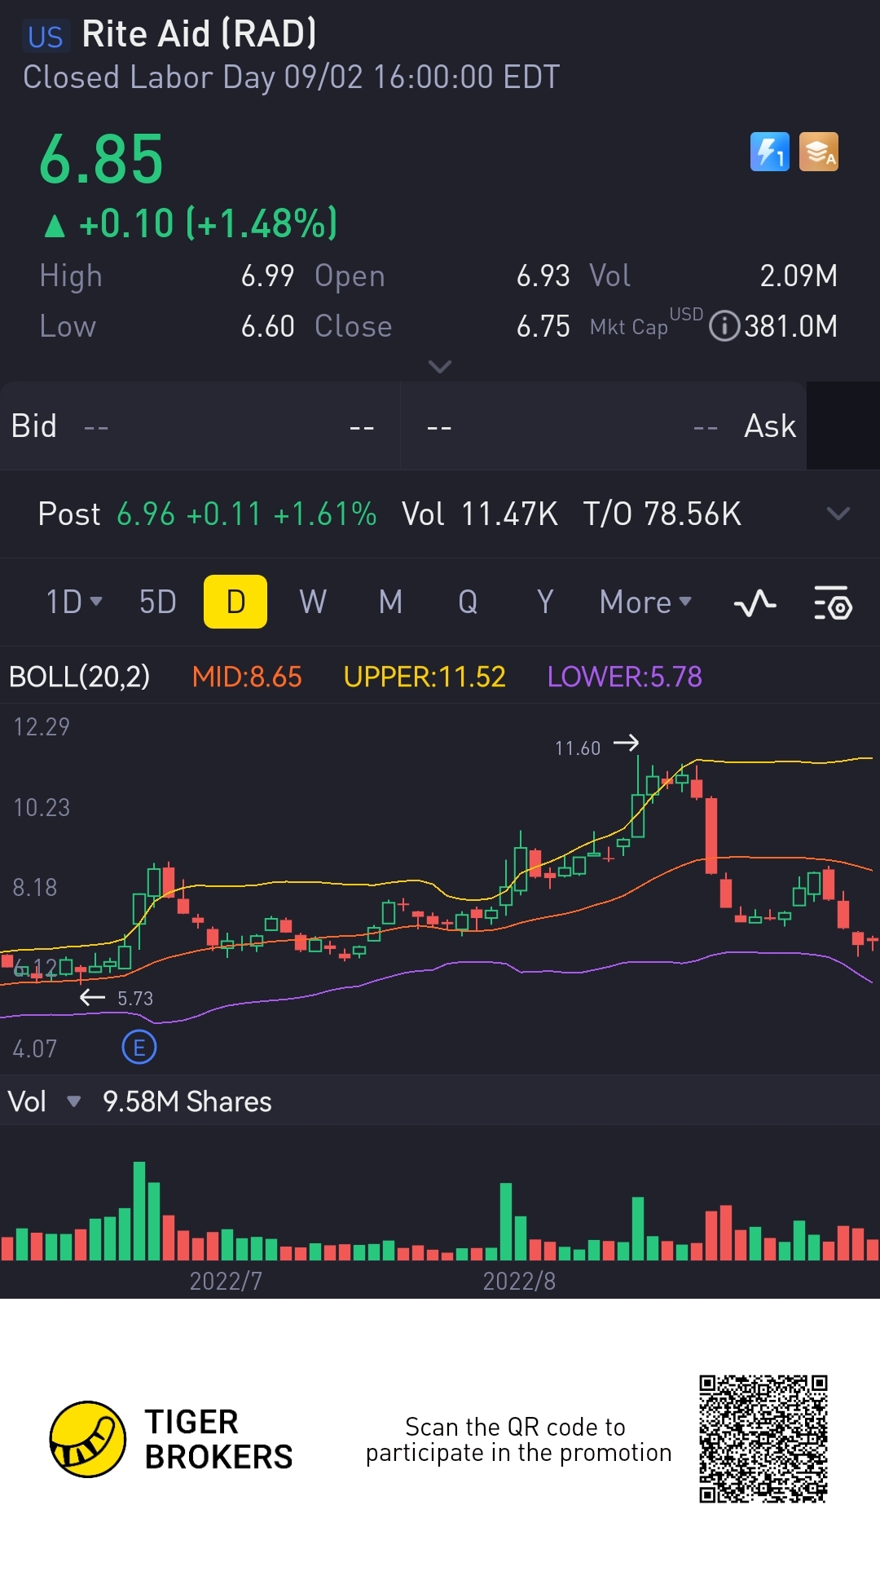The height and width of the screenshot is (1580, 880).
Task: Tap the 5.73 low price marker
Action: click(x=135, y=998)
